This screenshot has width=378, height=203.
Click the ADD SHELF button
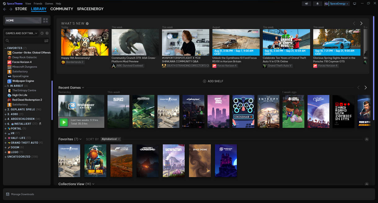pos(213,81)
